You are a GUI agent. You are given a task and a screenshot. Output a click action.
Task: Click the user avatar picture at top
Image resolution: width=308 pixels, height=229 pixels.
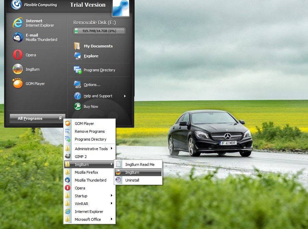[121, 8]
